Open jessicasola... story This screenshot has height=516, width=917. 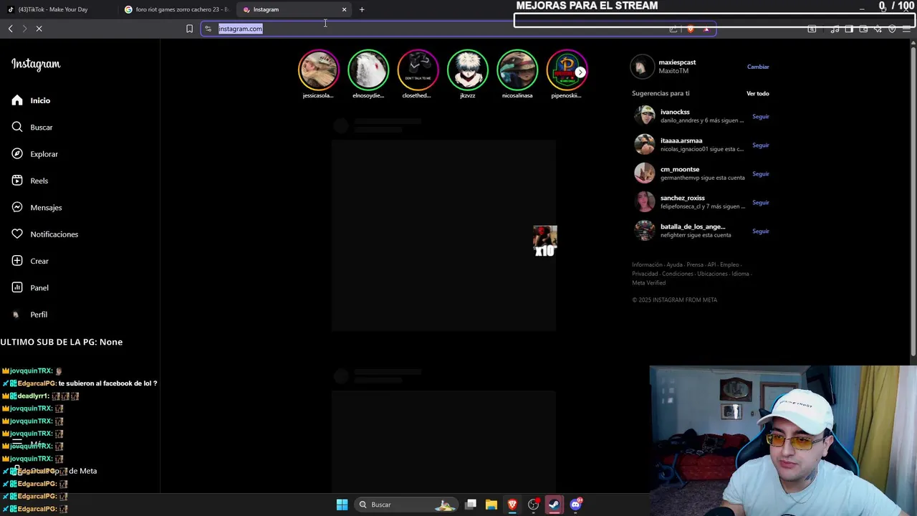point(318,70)
